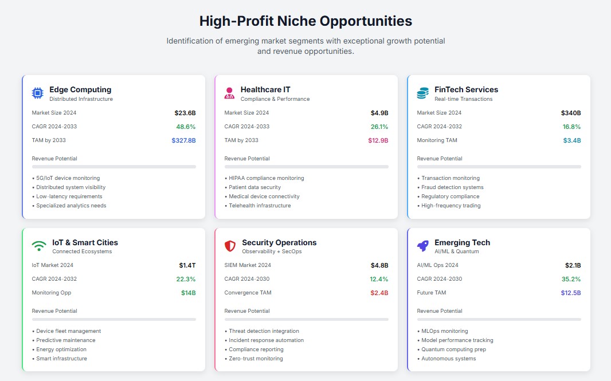
Task: Click the Zero-trust monitoring bullet item
Action: 256,359
